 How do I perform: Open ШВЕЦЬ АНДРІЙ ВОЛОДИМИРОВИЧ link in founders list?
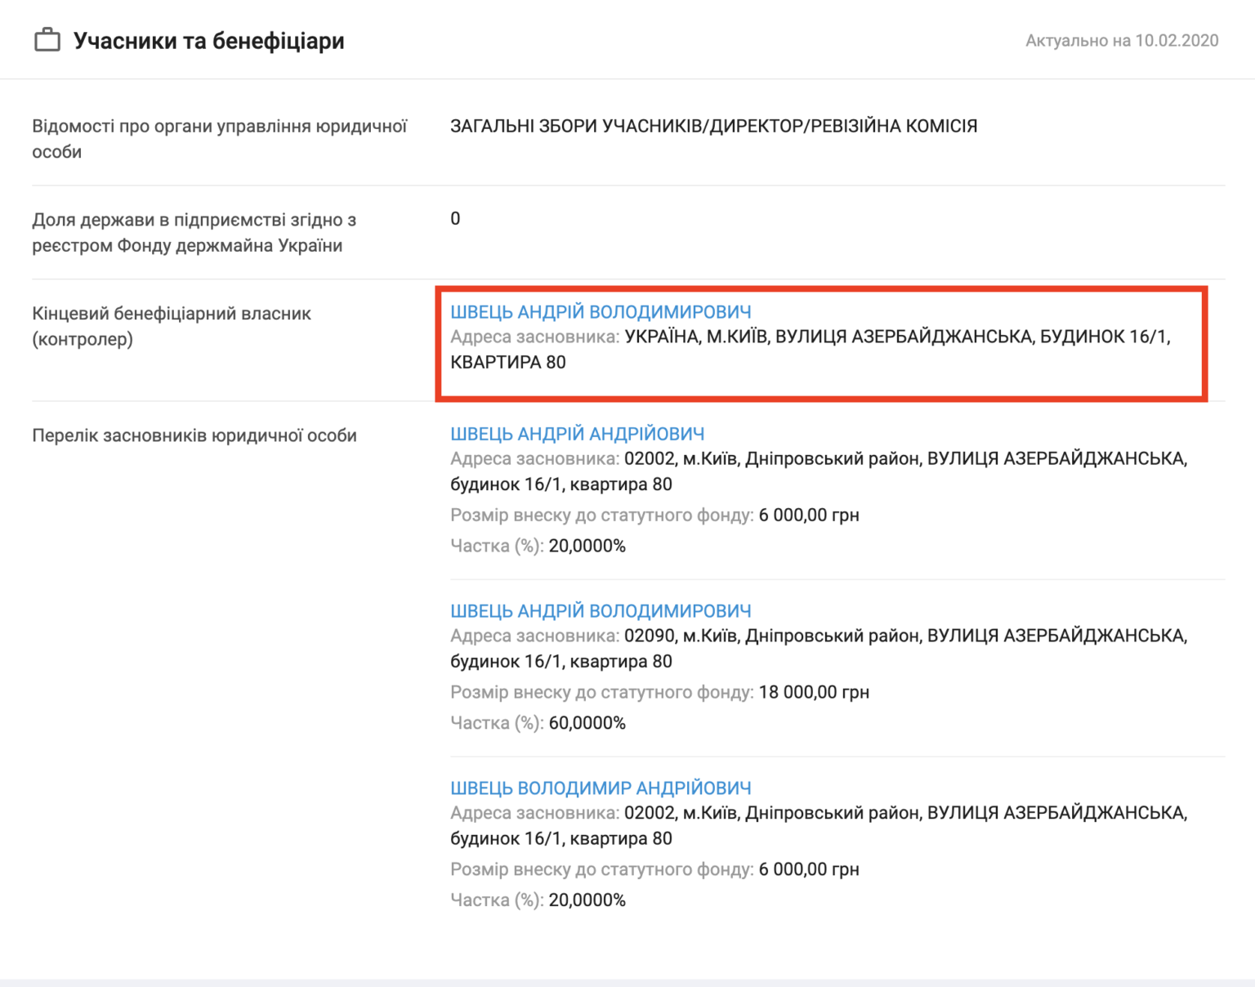coord(601,611)
